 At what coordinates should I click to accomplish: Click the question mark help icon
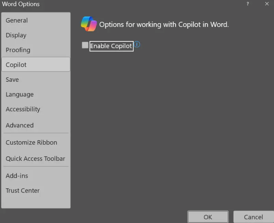pyautogui.click(x=248, y=4)
